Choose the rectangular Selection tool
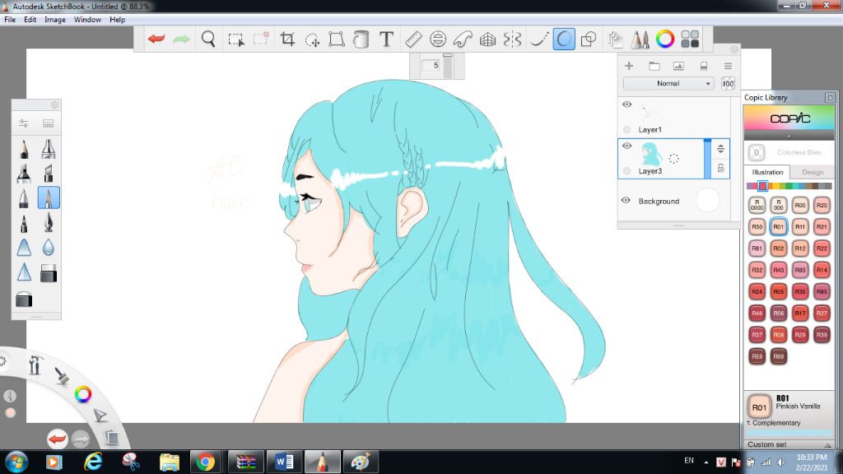 point(235,39)
